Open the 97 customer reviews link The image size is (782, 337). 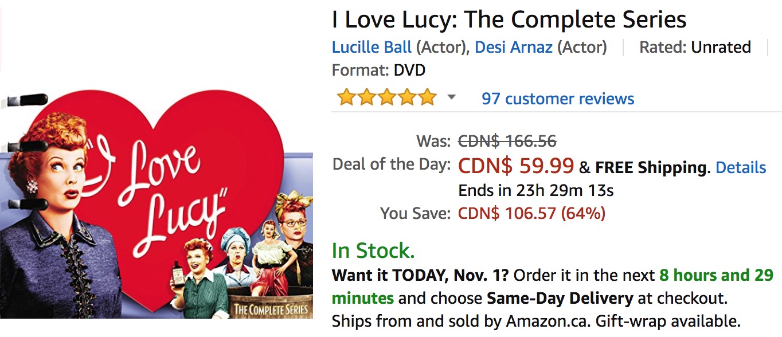coord(558,99)
